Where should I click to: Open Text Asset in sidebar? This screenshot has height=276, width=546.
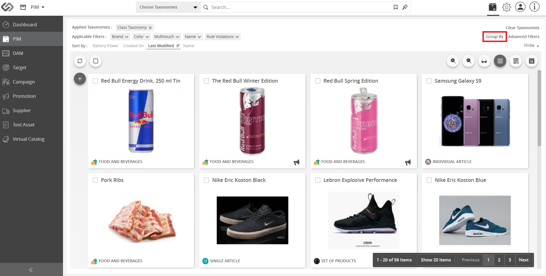coord(31,125)
